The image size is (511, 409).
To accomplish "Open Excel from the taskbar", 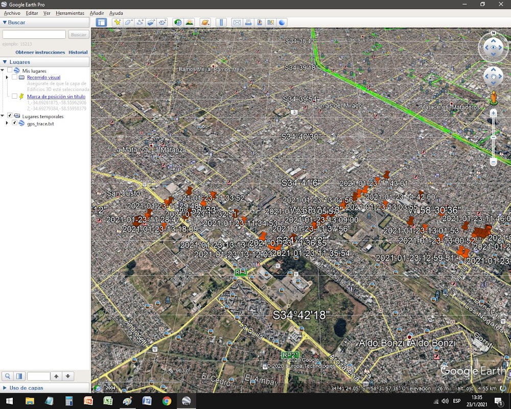I will point(108,401).
